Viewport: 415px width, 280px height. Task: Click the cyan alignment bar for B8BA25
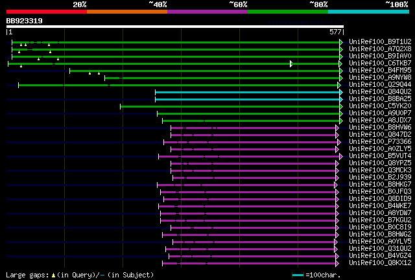[x=248, y=100]
